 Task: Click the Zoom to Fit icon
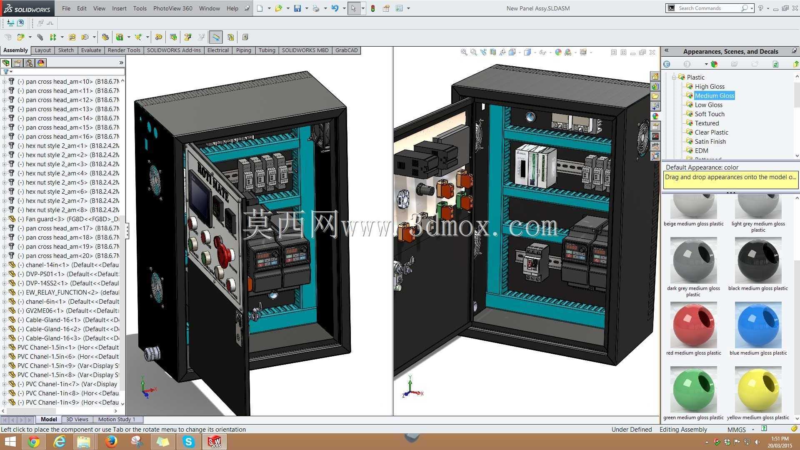464,52
